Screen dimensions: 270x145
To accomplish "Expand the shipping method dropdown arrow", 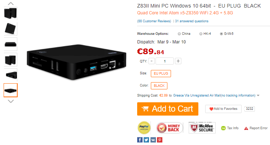I will (258, 95).
